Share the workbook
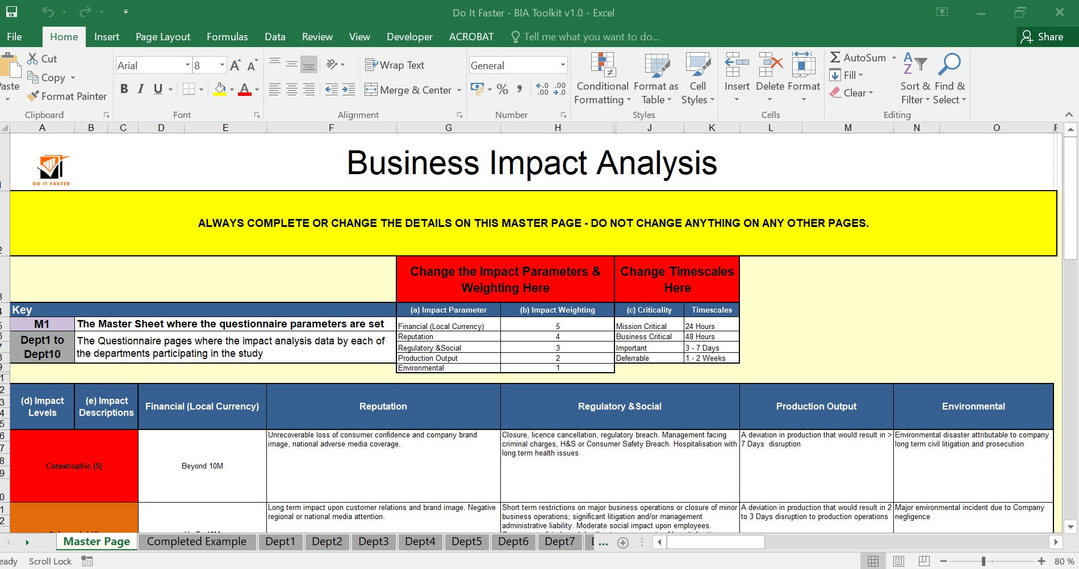The image size is (1079, 569). pyautogui.click(x=1042, y=37)
